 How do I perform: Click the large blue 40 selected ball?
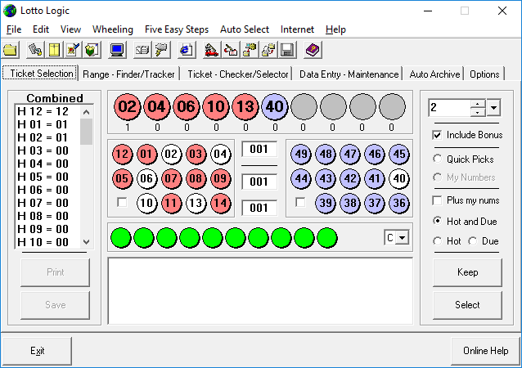(275, 107)
